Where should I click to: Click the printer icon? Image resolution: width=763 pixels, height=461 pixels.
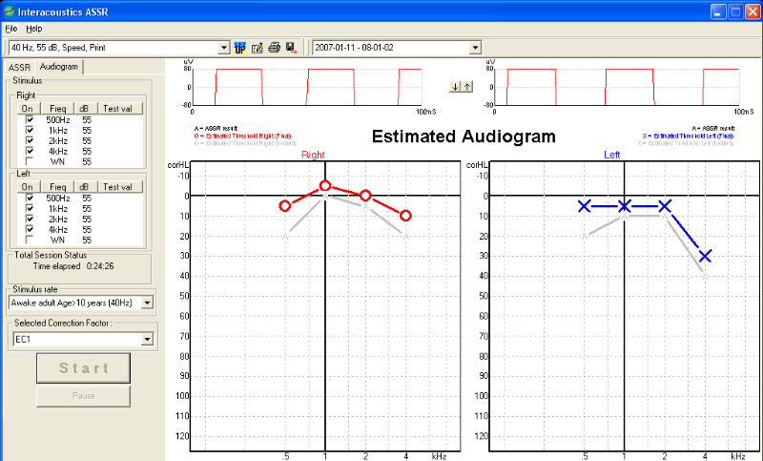click(x=274, y=48)
